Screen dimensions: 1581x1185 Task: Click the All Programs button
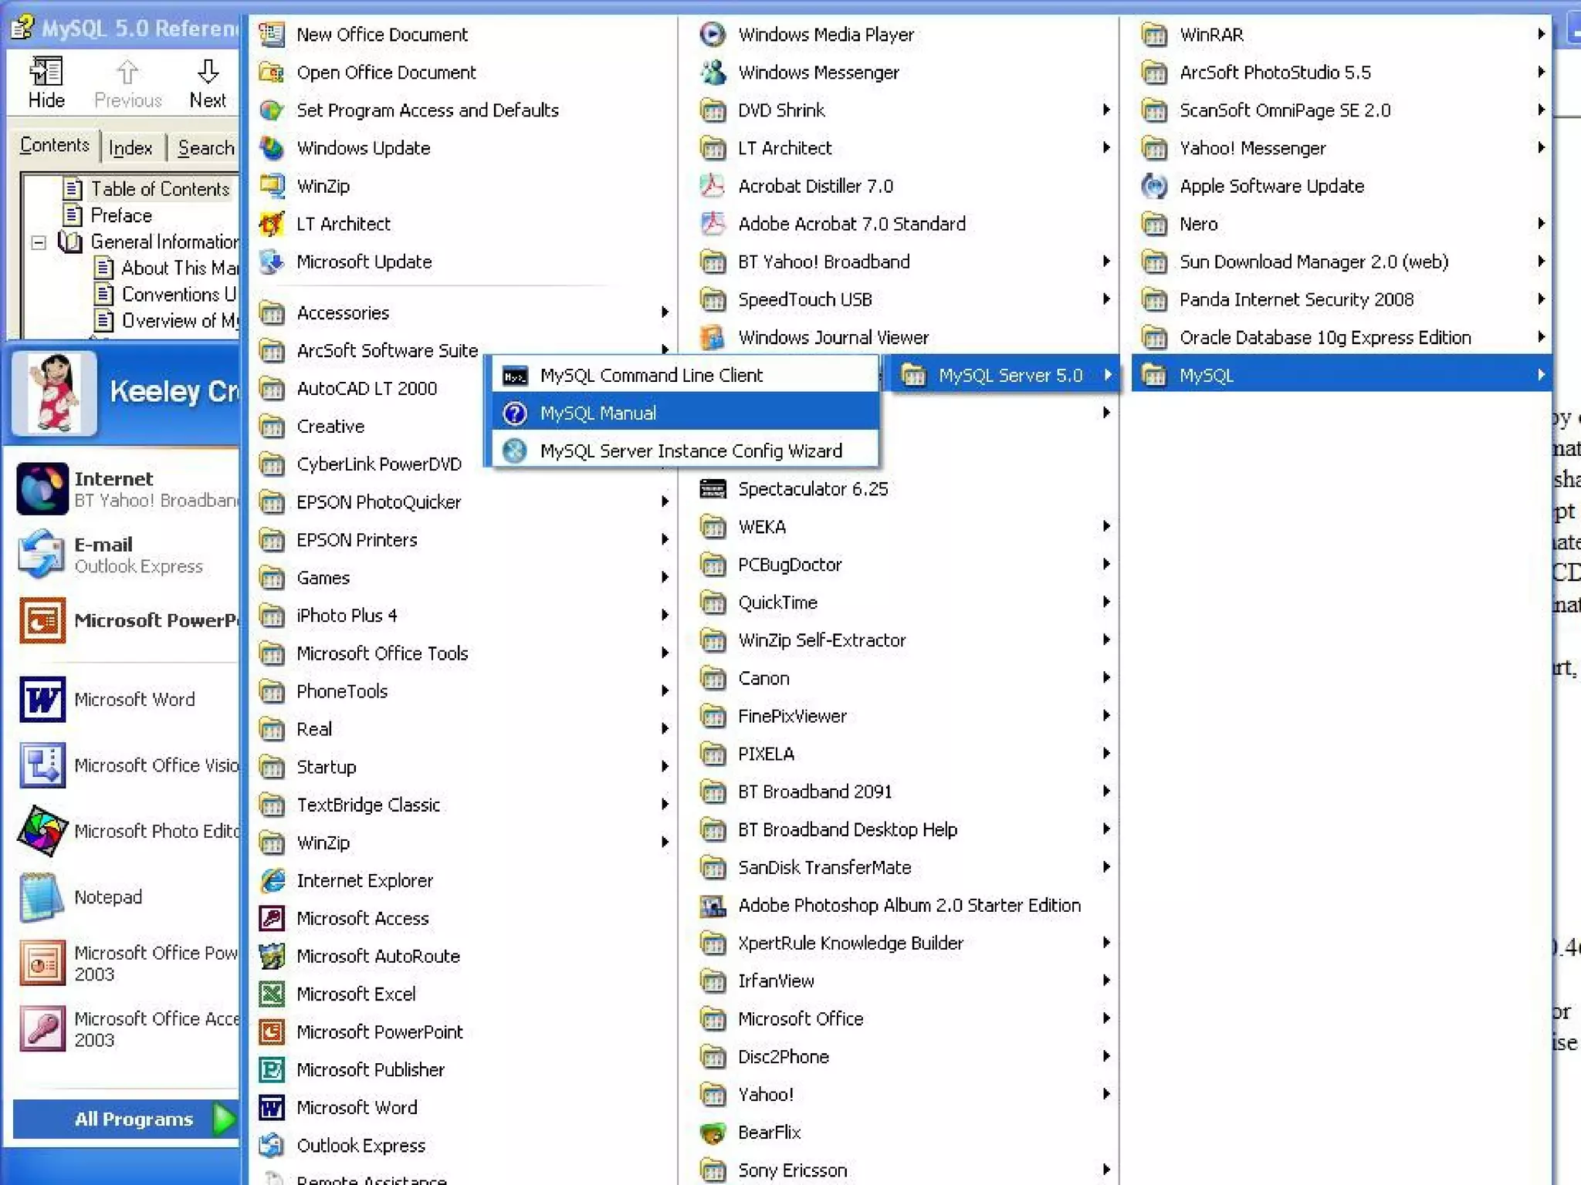(134, 1119)
